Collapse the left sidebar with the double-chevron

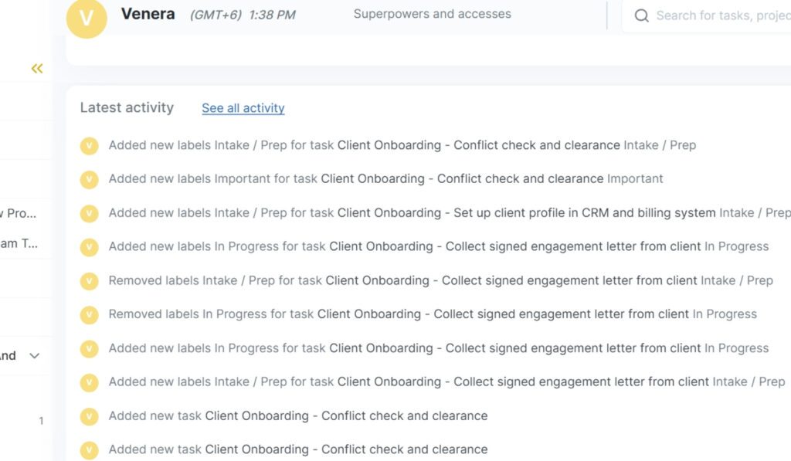[36, 68]
